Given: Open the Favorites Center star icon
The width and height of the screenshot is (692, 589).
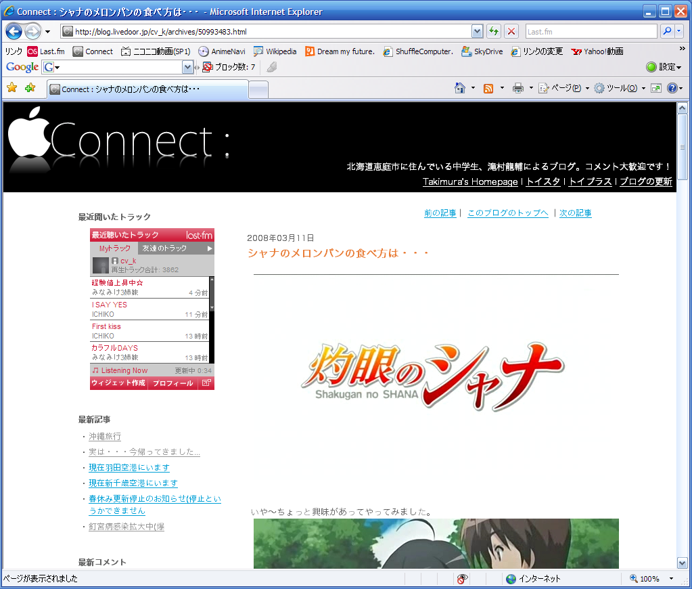Looking at the screenshot, I should tap(12, 87).
